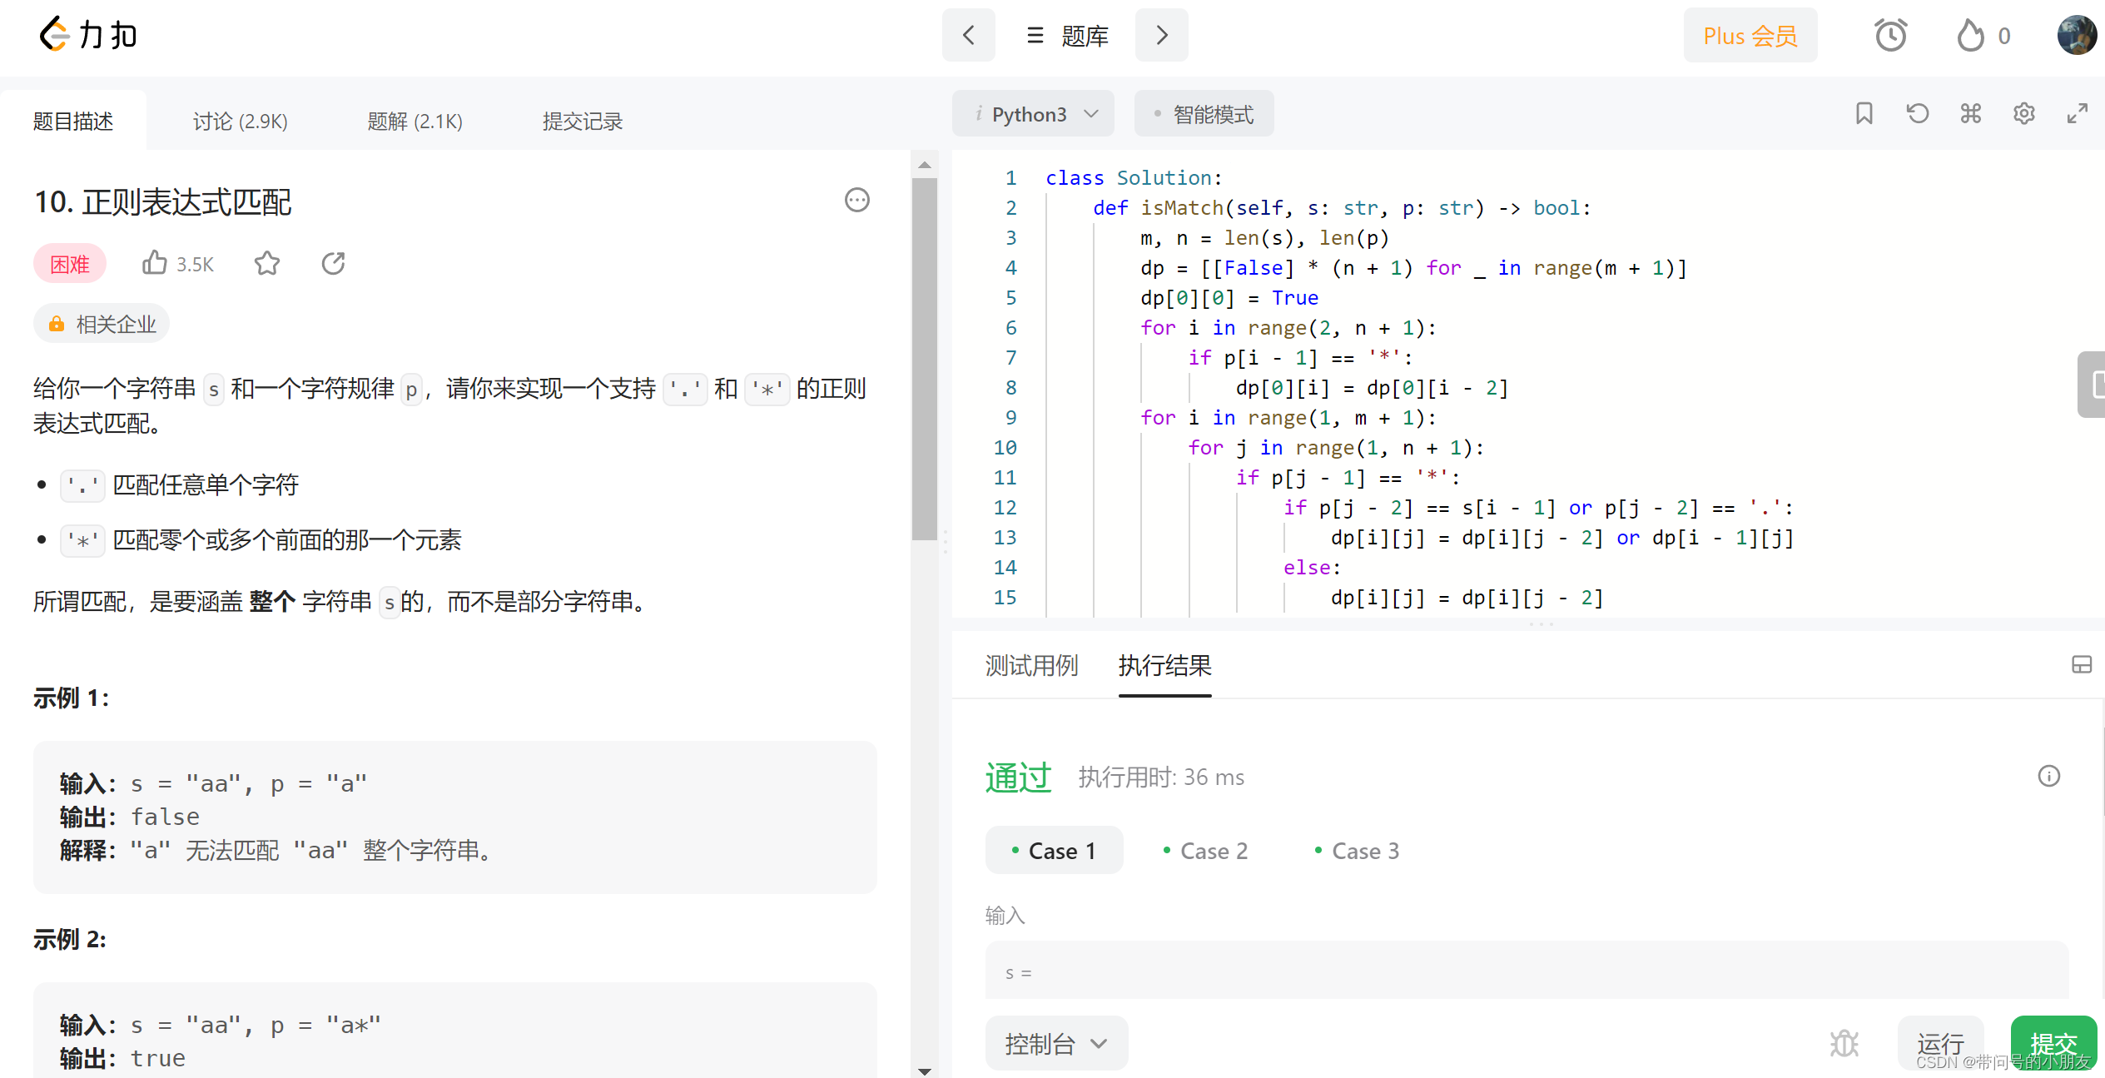Screen dimensions: 2105x1078
Task: Click the problem title 10. 正则表达式匹配
Action: click(162, 201)
